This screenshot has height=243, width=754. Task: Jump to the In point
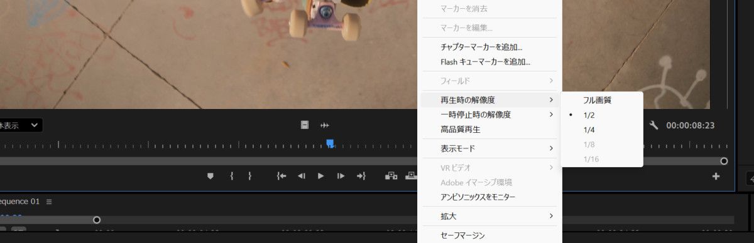tap(281, 176)
